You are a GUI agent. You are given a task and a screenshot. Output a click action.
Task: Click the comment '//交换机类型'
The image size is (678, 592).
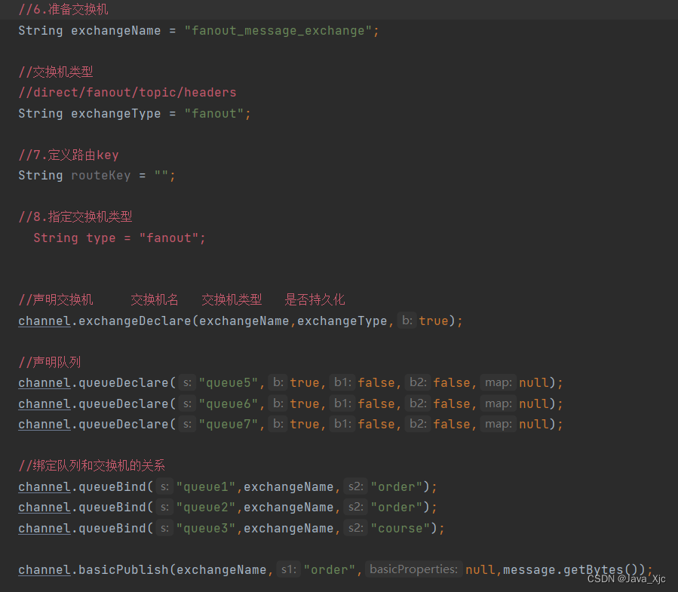[x=56, y=72]
